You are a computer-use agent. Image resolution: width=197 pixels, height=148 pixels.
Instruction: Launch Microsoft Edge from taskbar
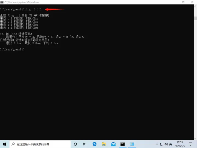pyautogui.click(x=94, y=144)
